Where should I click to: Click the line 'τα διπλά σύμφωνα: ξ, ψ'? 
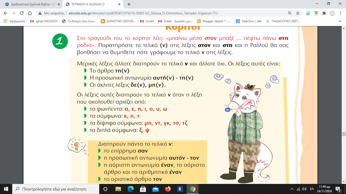(120, 130)
